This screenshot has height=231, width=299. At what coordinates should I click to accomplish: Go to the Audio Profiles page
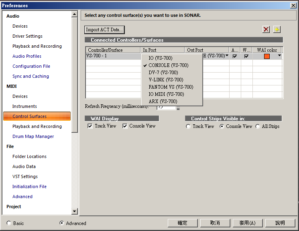27,56
